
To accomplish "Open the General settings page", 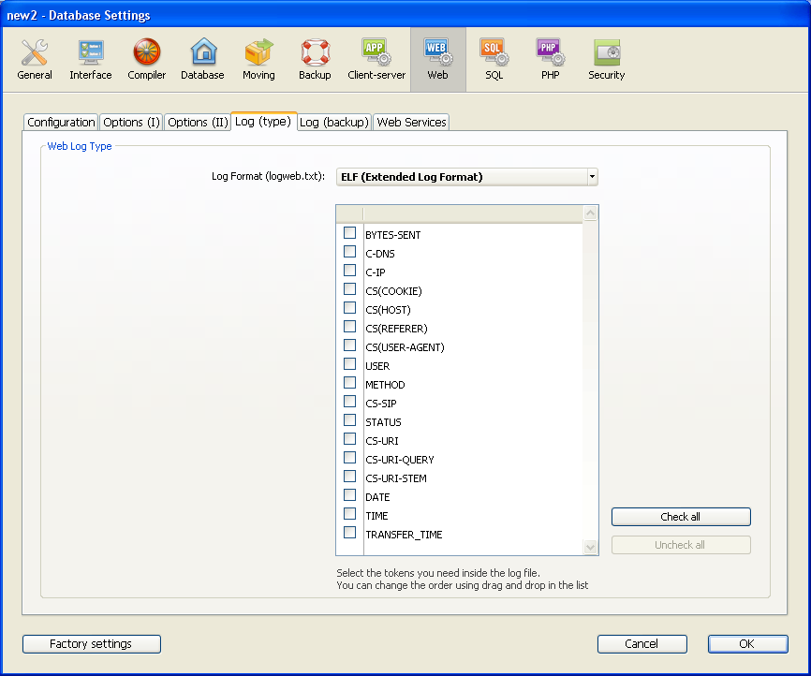I will 35,59.
